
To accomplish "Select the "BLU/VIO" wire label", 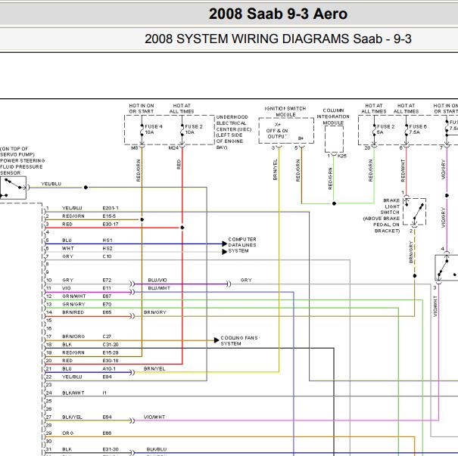I will click(157, 280).
